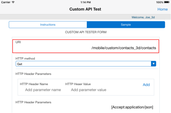Click the Custom API Test title
The image size is (171, 113).
click(85, 9)
